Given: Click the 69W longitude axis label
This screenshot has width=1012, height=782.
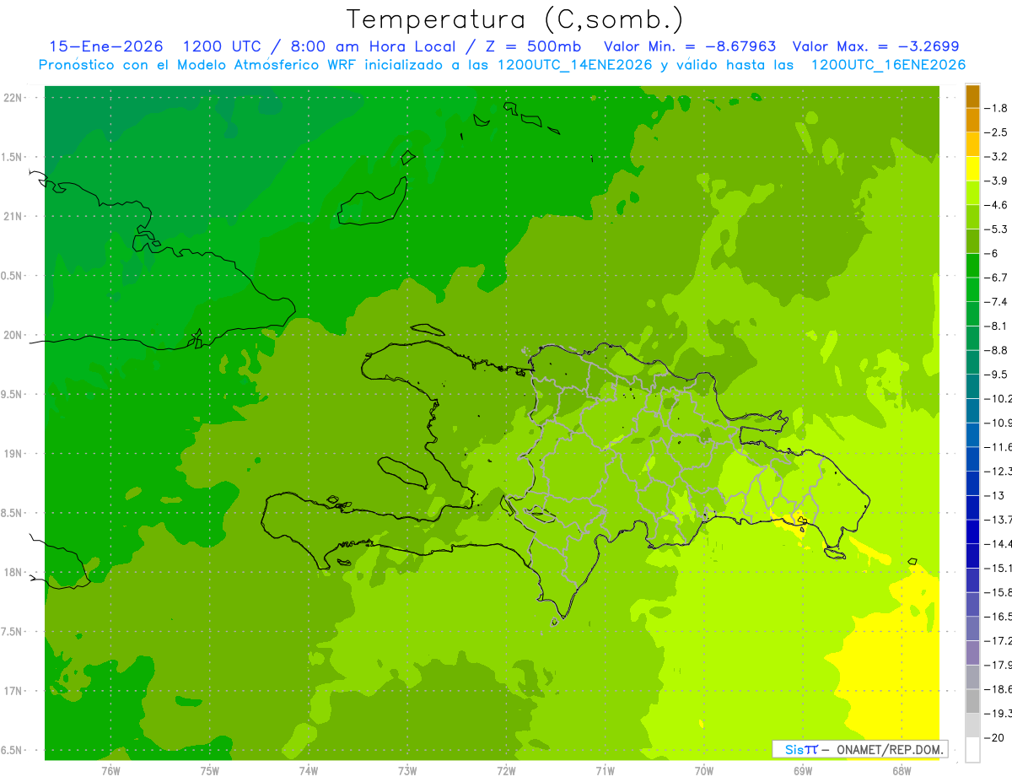Looking at the screenshot, I should (803, 770).
